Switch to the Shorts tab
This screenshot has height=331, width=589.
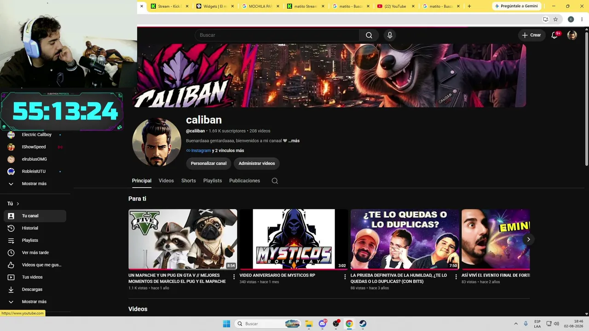(189, 181)
